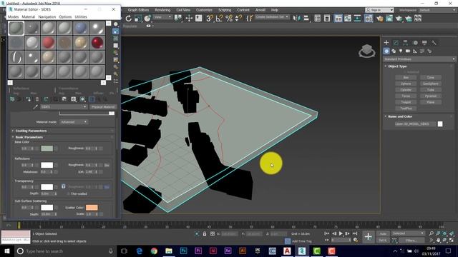Click Show Shaded Material in Viewport icon
Image resolution: width=458 pixels, height=257 pixels.
[x=83, y=99]
